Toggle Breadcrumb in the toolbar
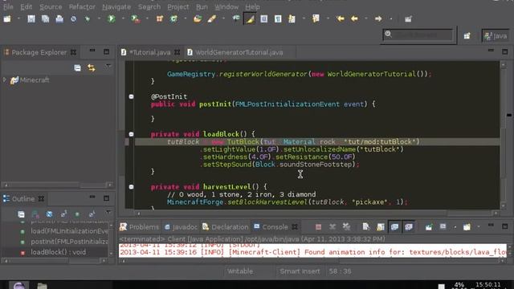 coord(236,19)
